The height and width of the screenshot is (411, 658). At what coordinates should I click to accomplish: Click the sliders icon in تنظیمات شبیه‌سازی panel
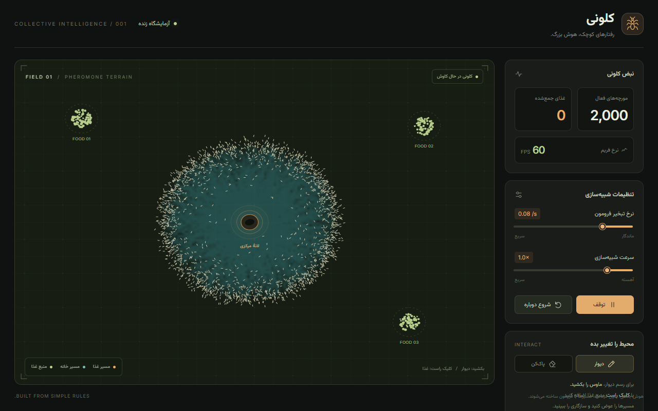[x=519, y=195]
